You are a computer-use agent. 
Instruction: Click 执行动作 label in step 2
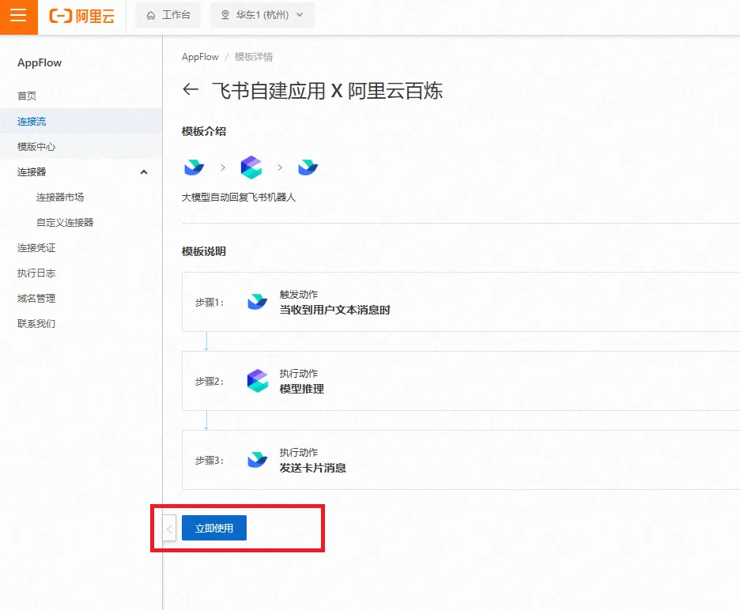point(299,374)
